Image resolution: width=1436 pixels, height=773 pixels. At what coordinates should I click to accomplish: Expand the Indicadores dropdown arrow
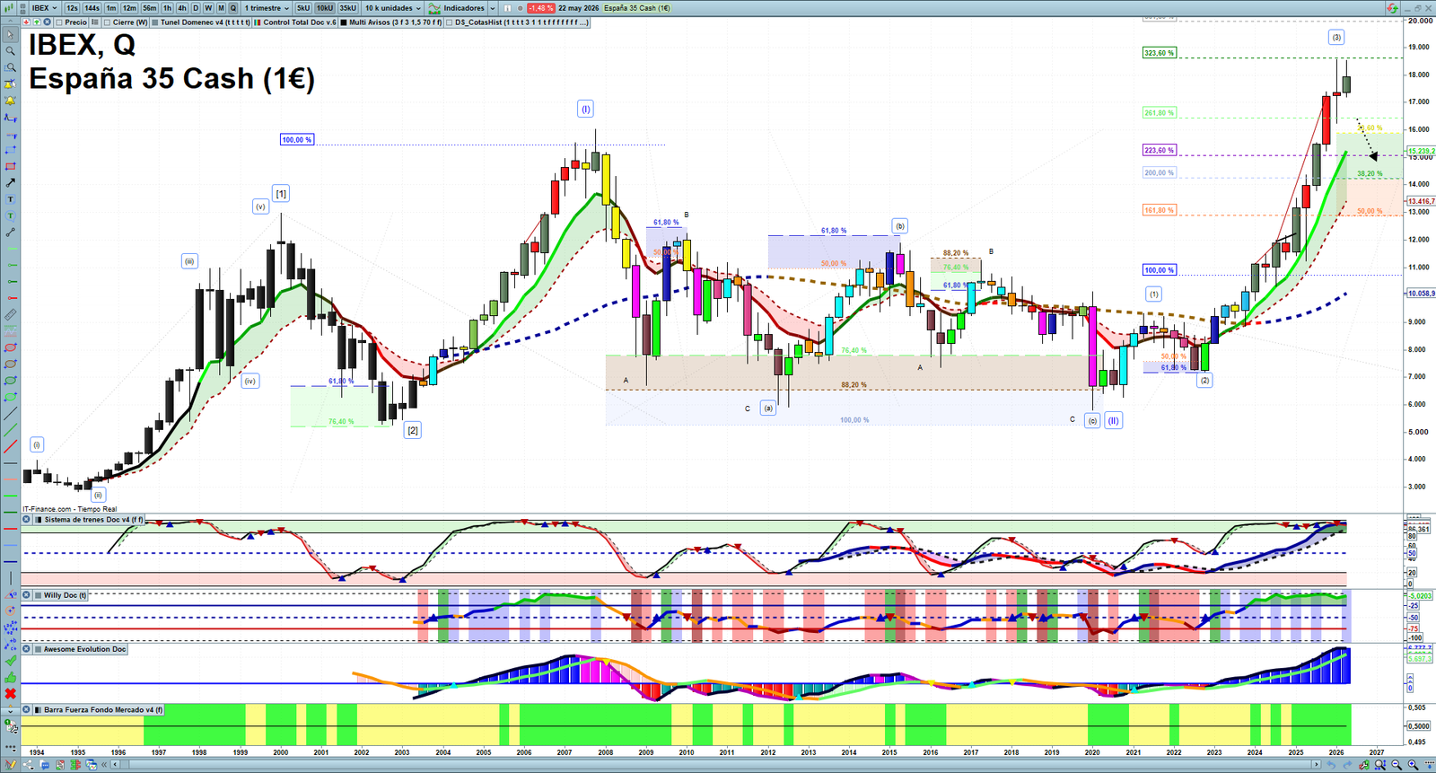click(493, 8)
